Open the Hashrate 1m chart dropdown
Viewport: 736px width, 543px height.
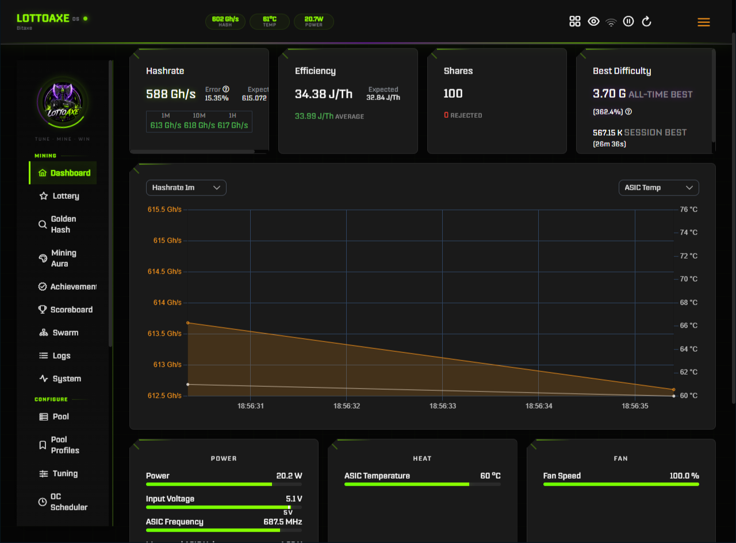[x=186, y=188]
